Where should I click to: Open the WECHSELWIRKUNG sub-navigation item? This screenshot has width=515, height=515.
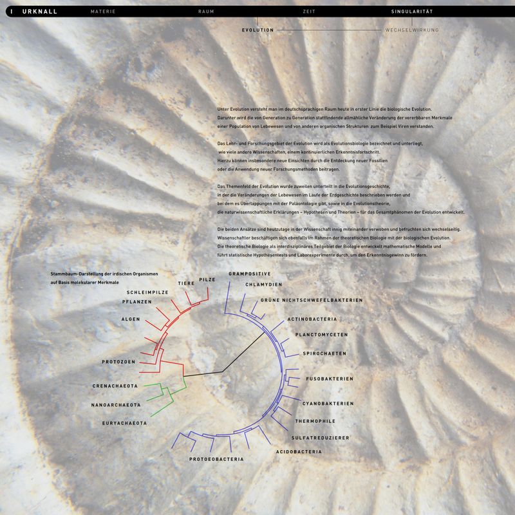pyautogui.click(x=412, y=30)
